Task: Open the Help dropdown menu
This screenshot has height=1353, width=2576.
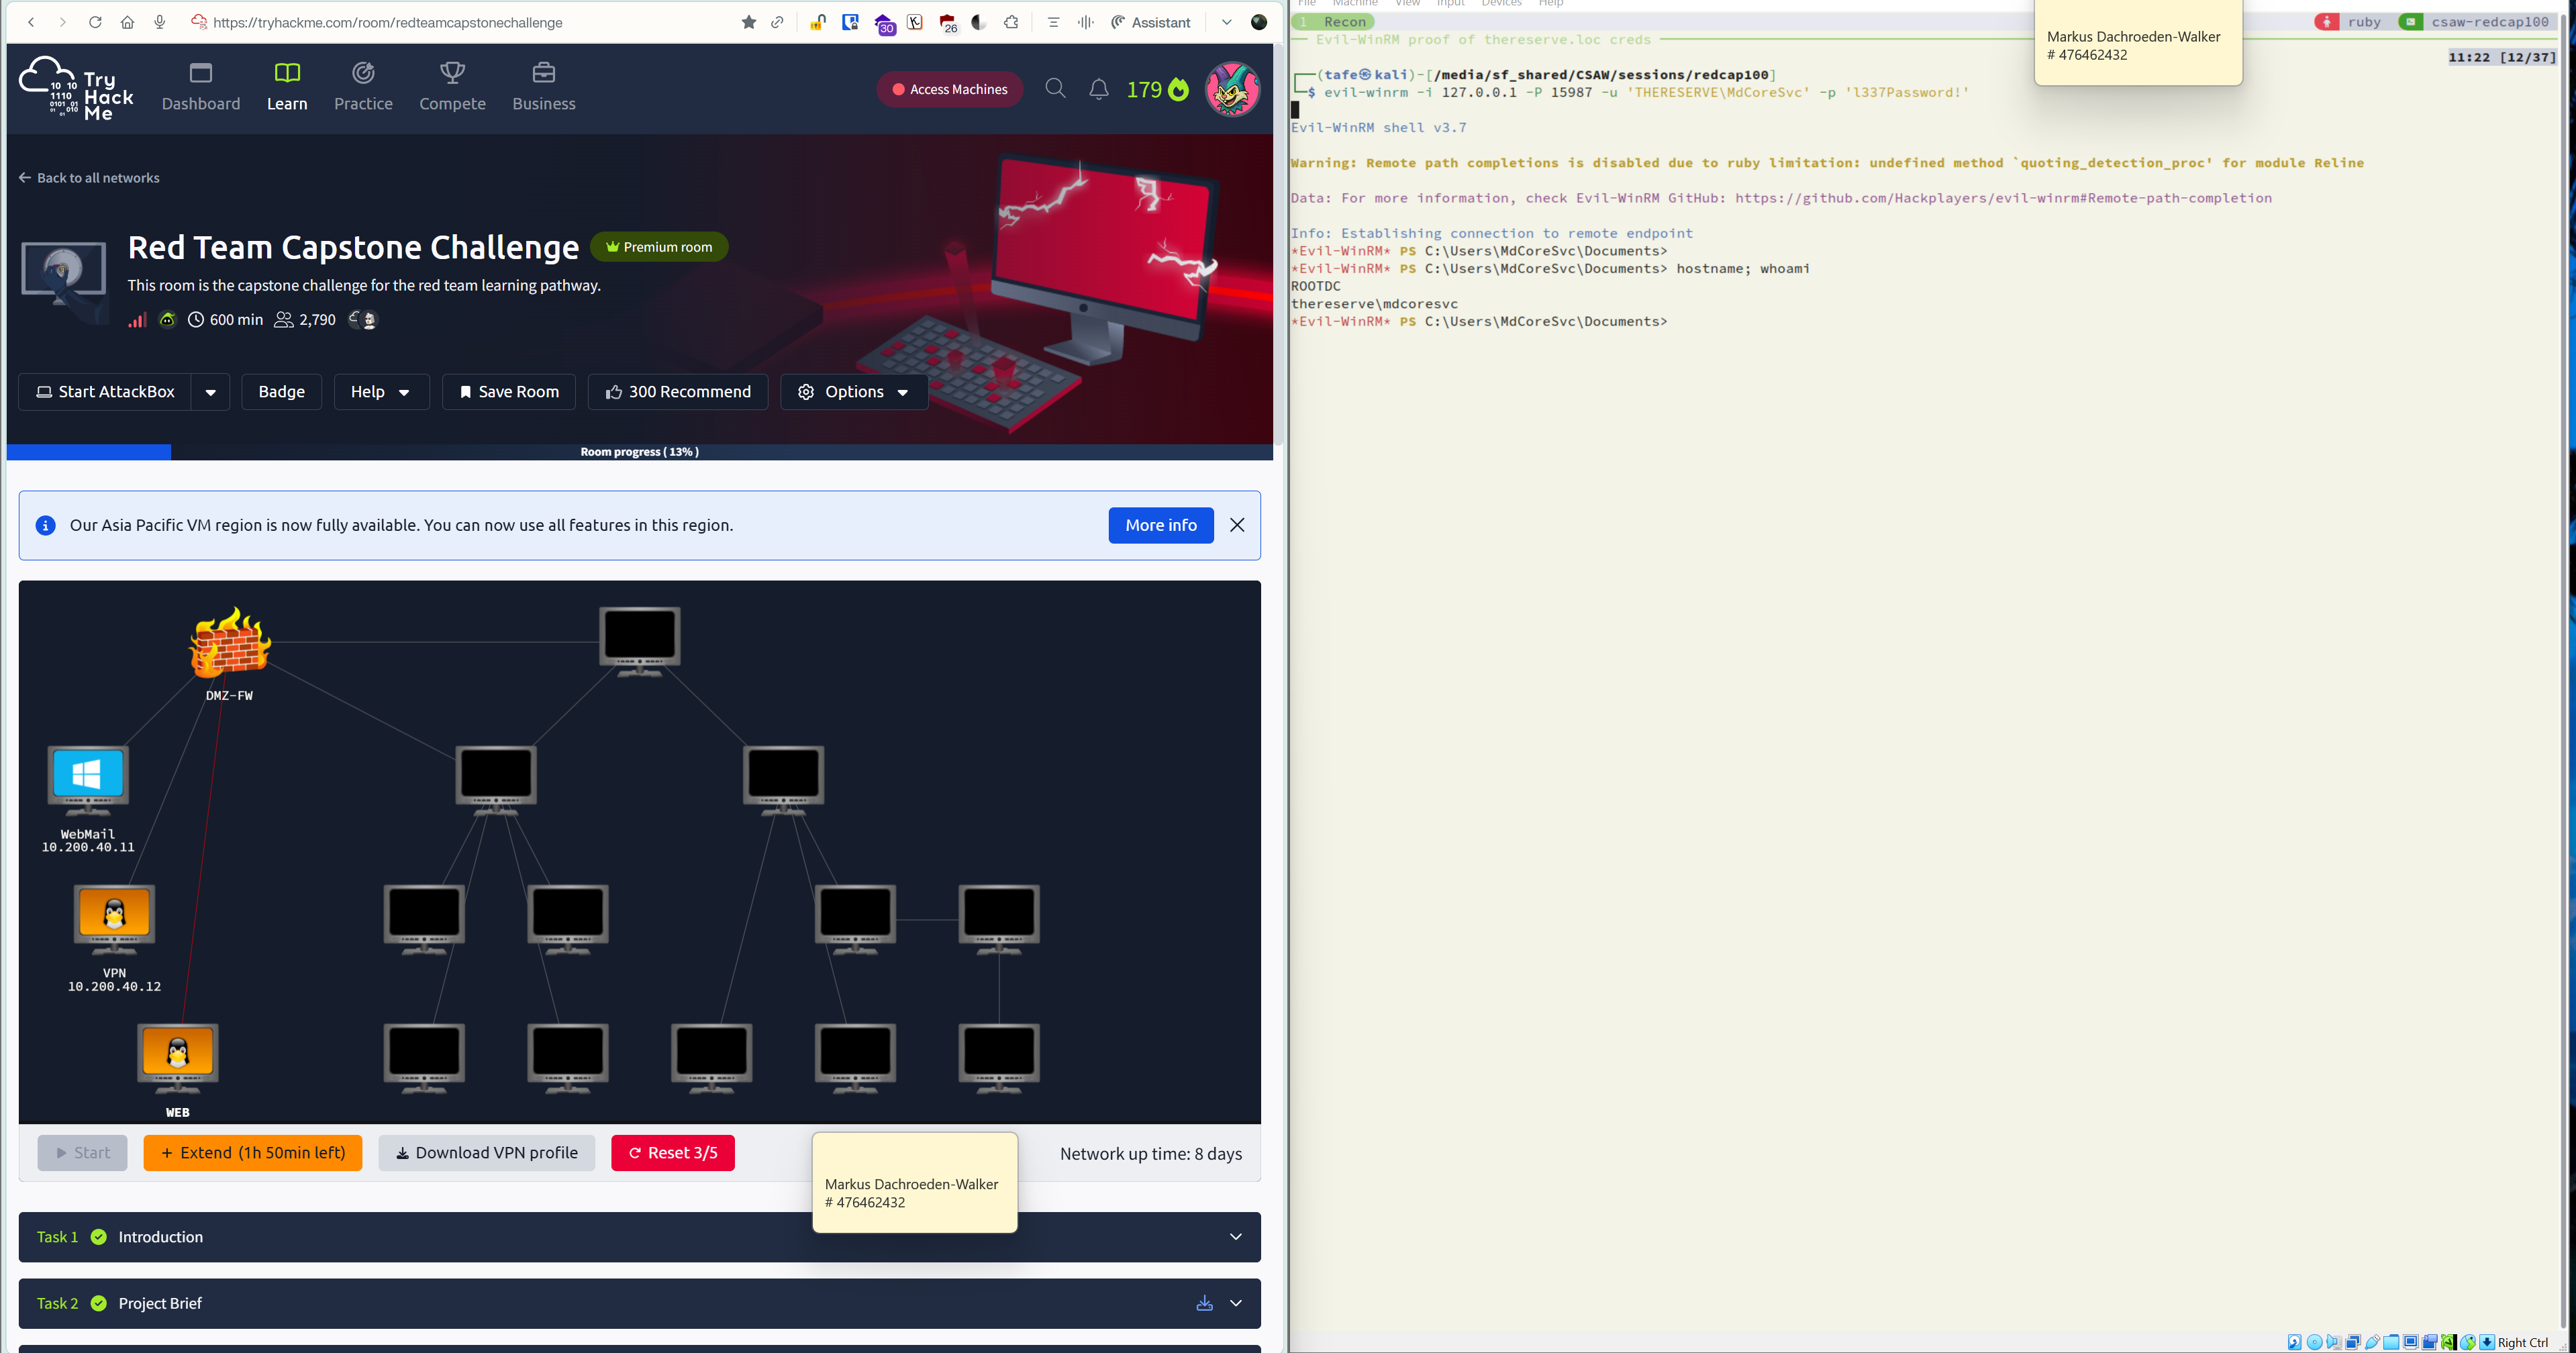Action: [380, 392]
